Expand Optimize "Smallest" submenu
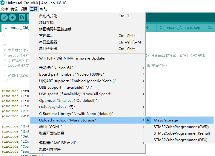 pyautogui.click(x=87, y=101)
